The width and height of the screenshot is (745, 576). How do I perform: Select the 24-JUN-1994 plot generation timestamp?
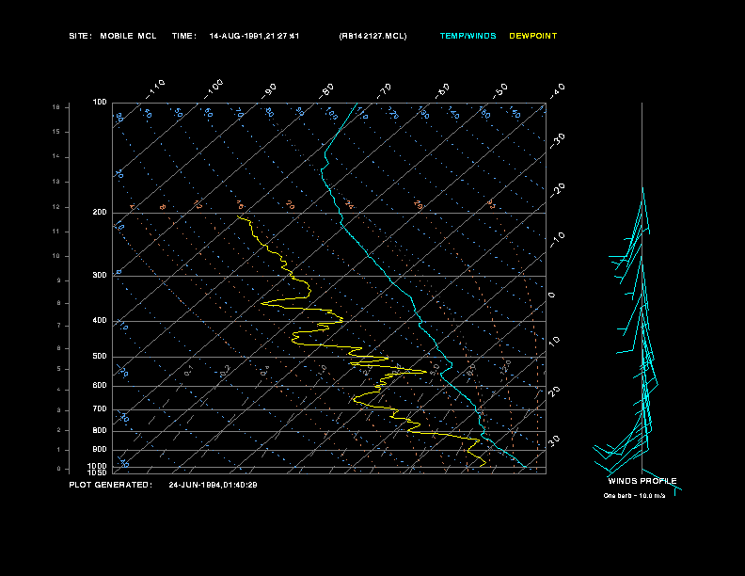pos(213,485)
